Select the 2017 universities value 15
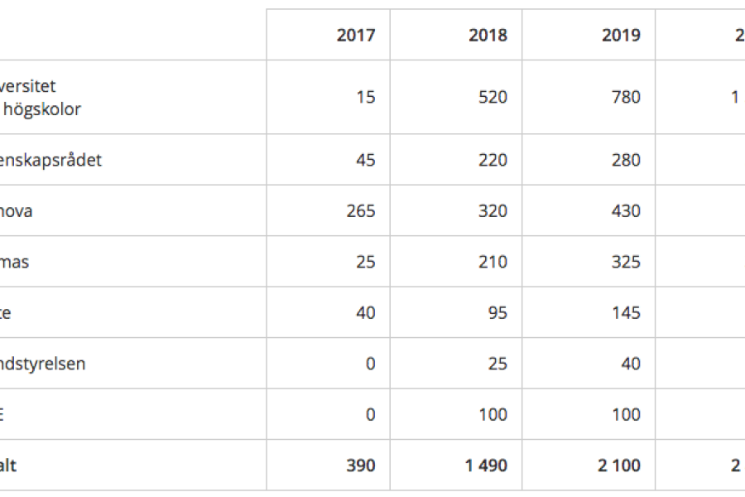745x497 pixels. point(366,97)
